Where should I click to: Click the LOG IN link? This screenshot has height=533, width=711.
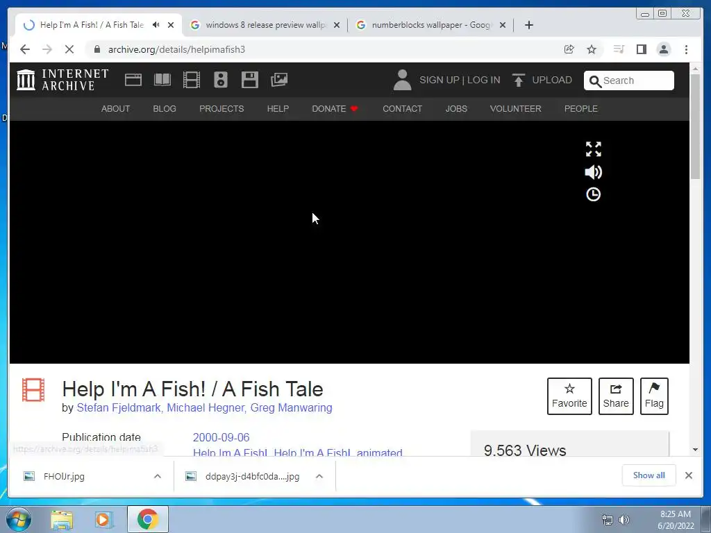[483, 80]
